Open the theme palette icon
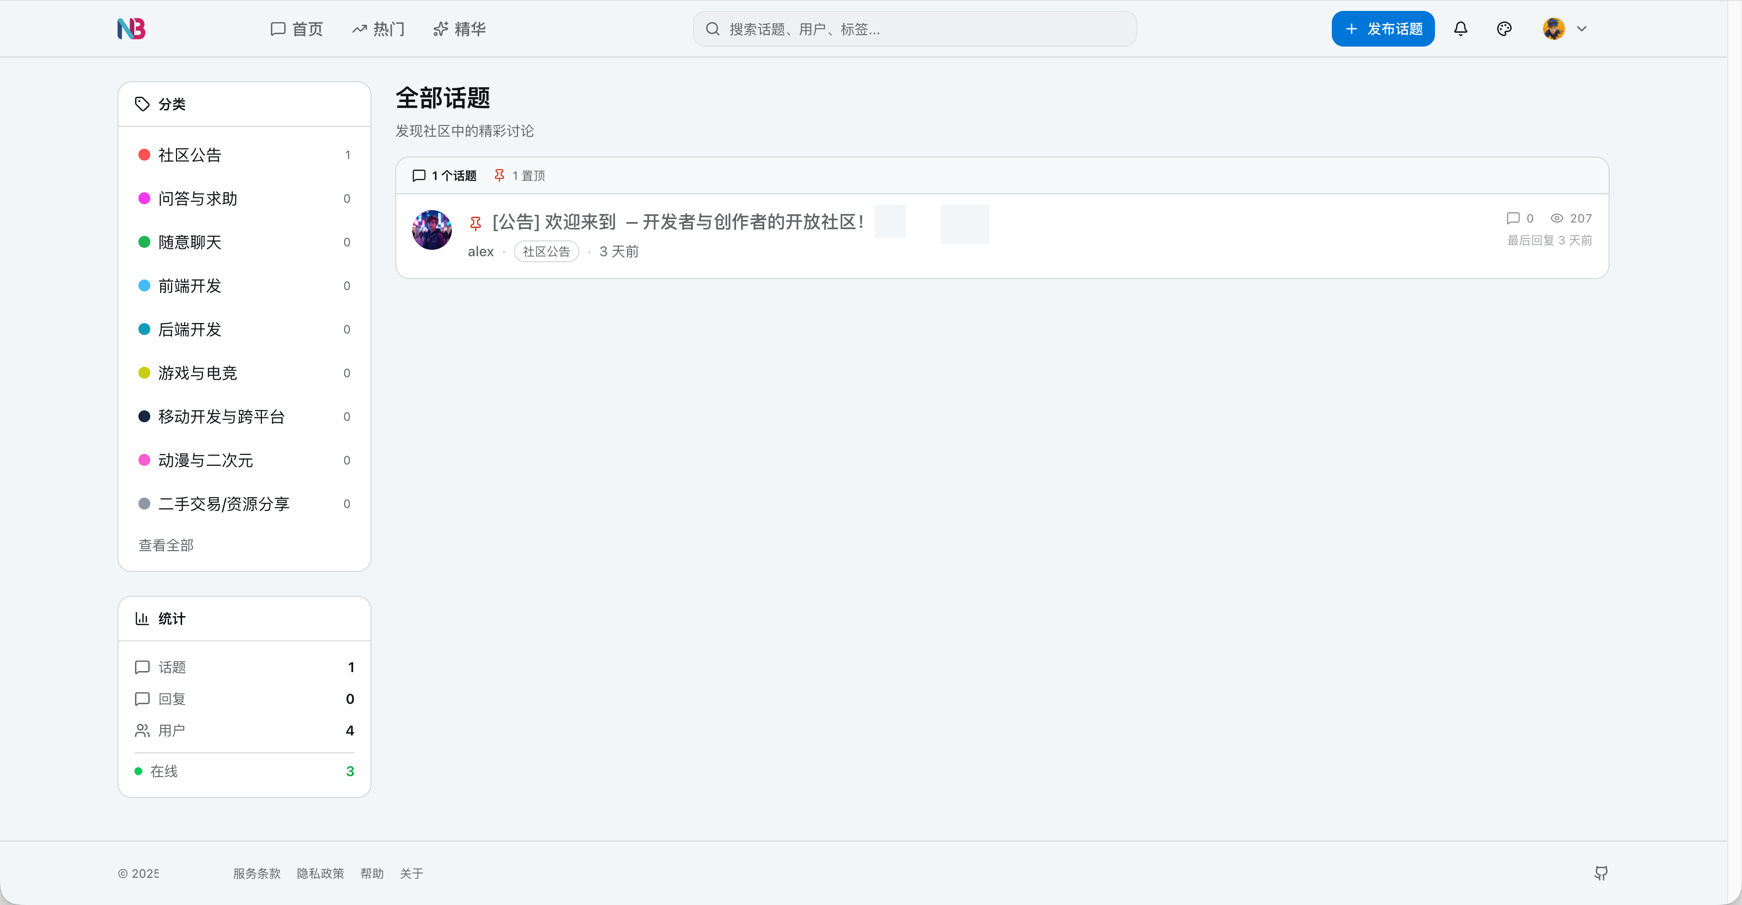This screenshot has width=1742, height=905. (x=1504, y=28)
